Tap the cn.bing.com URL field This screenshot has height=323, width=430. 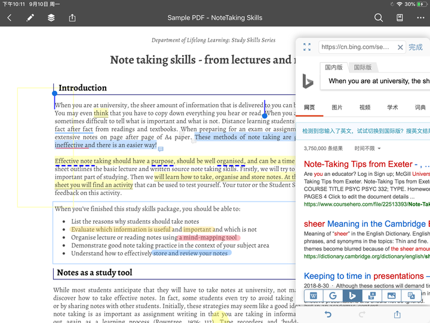click(x=356, y=47)
